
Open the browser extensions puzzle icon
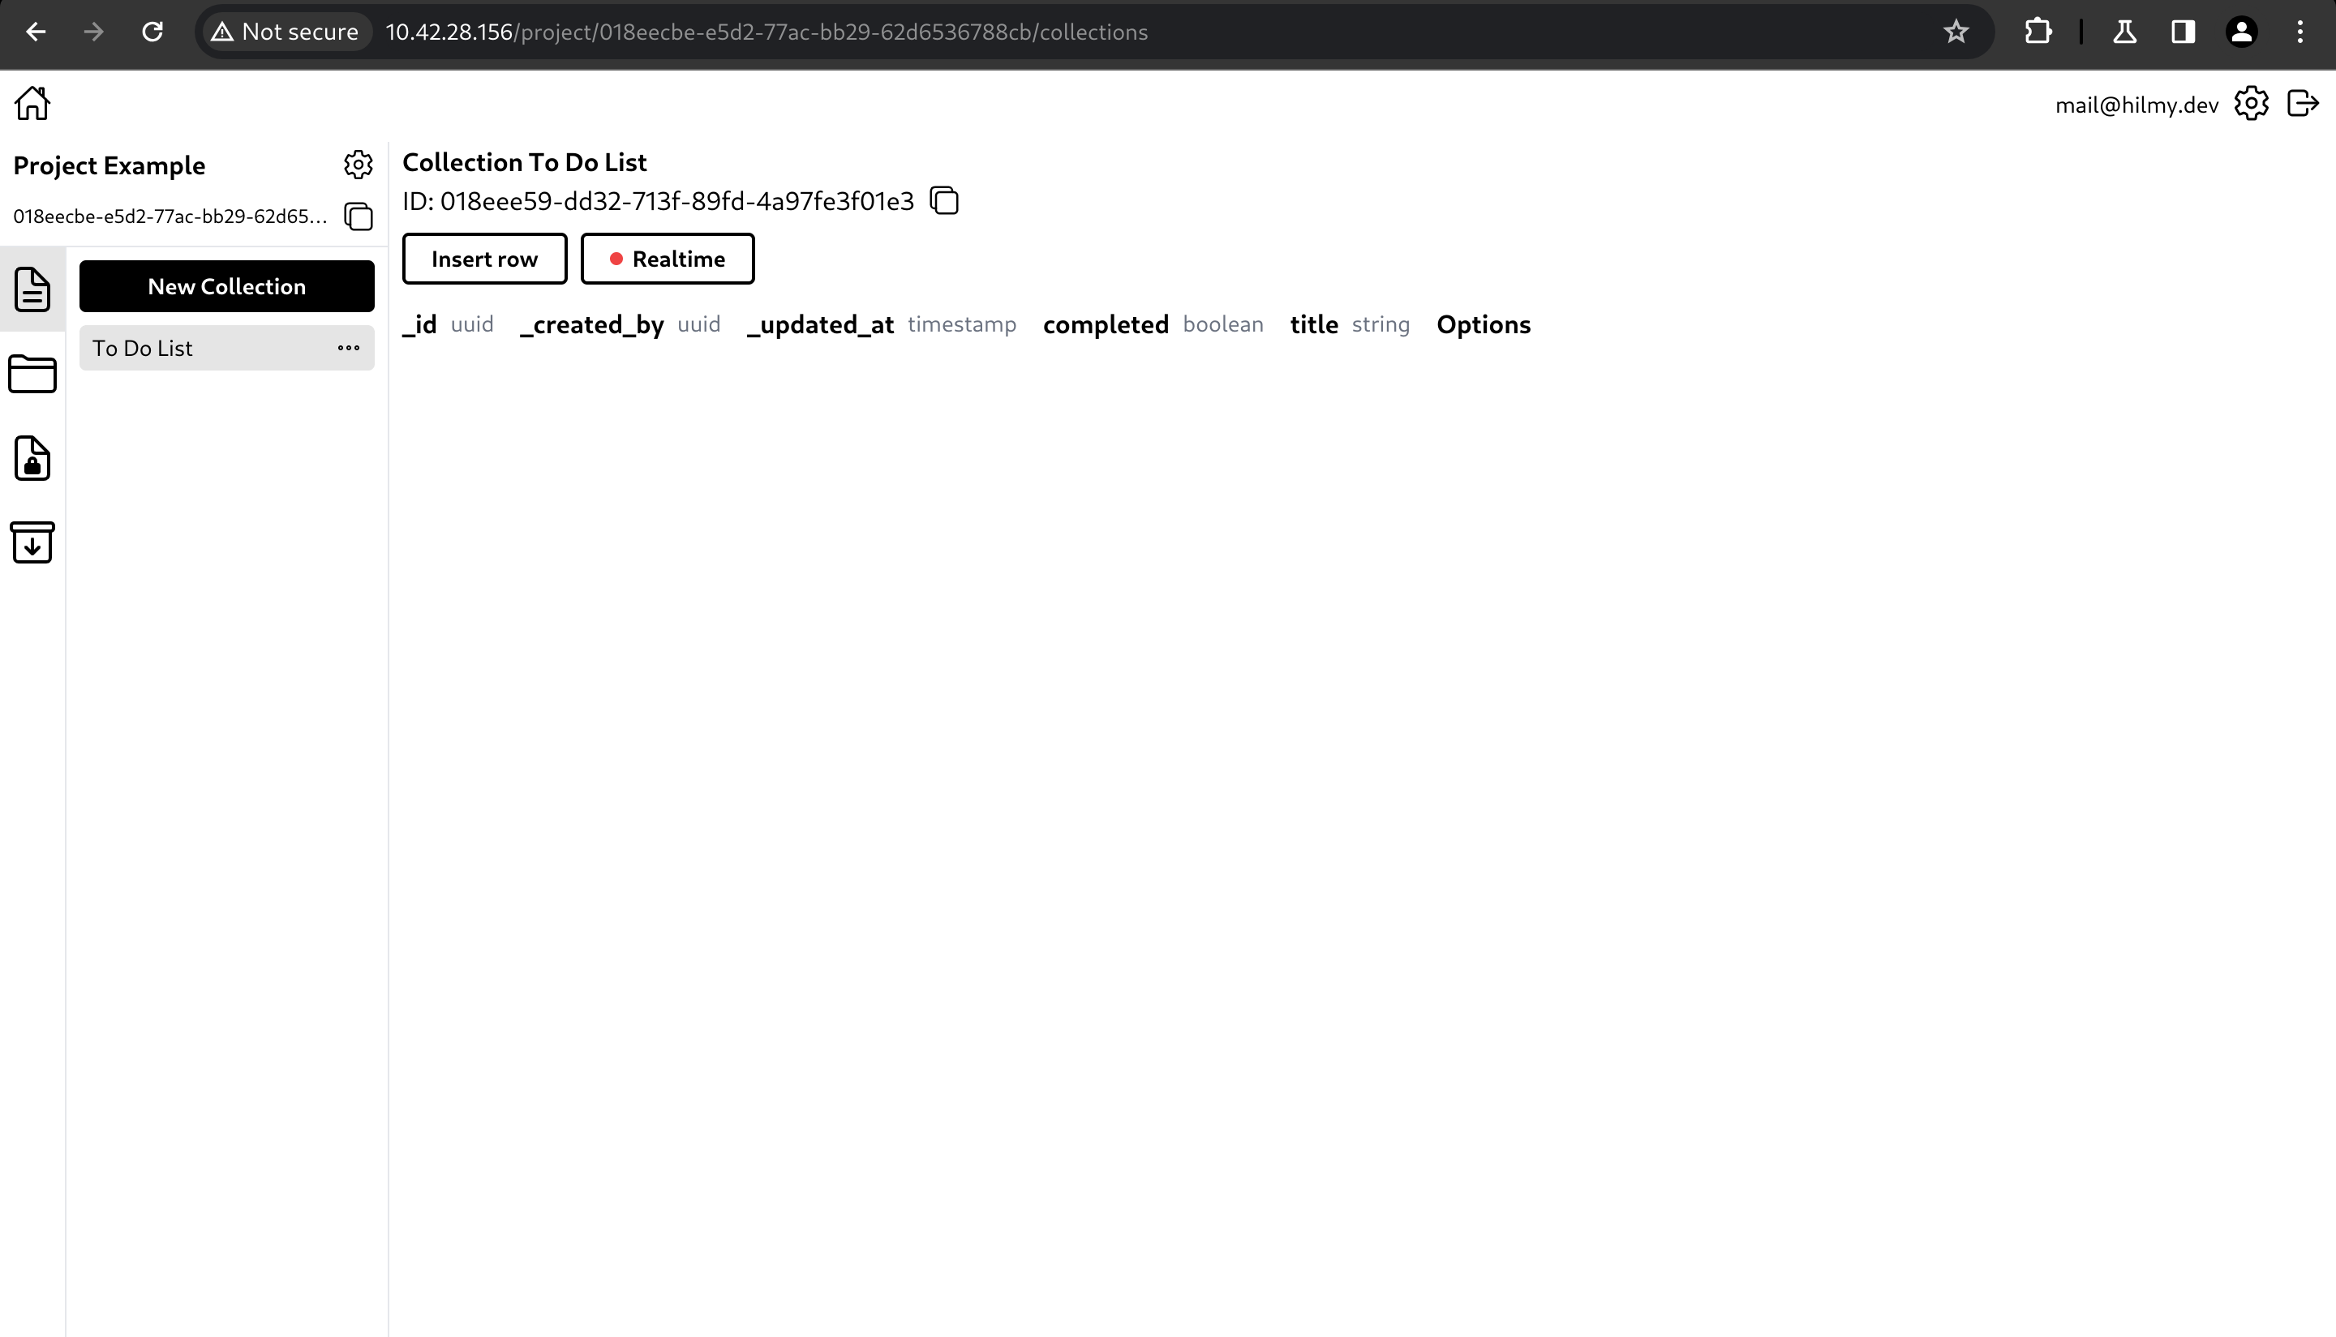click(2038, 32)
